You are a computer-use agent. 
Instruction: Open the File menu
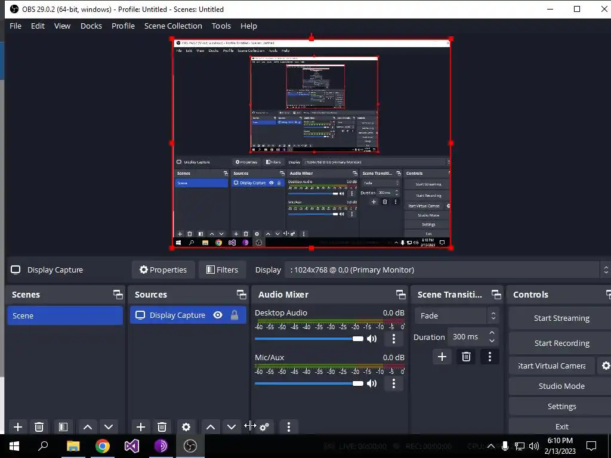point(16,26)
